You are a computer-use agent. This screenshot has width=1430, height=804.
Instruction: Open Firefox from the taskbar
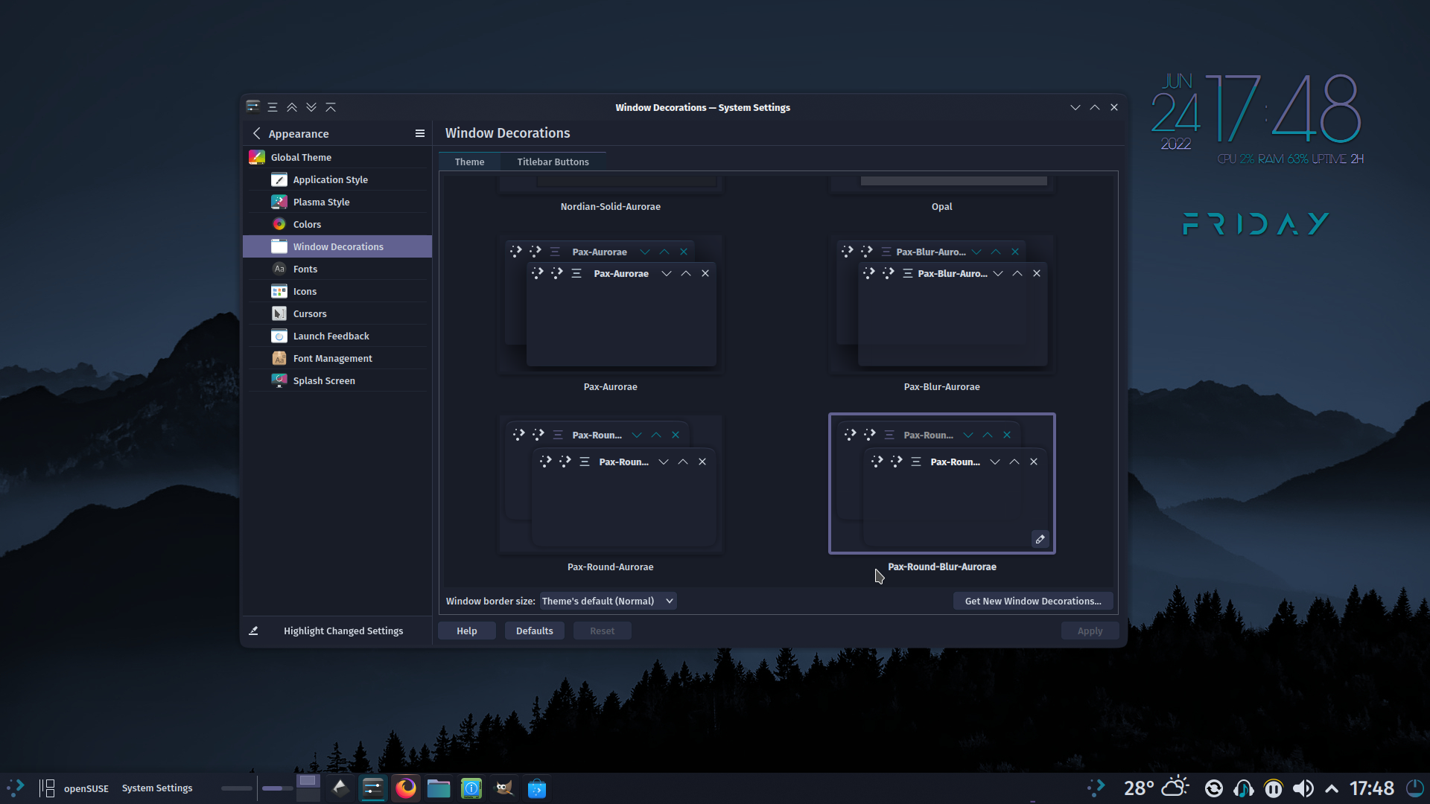click(406, 788)
